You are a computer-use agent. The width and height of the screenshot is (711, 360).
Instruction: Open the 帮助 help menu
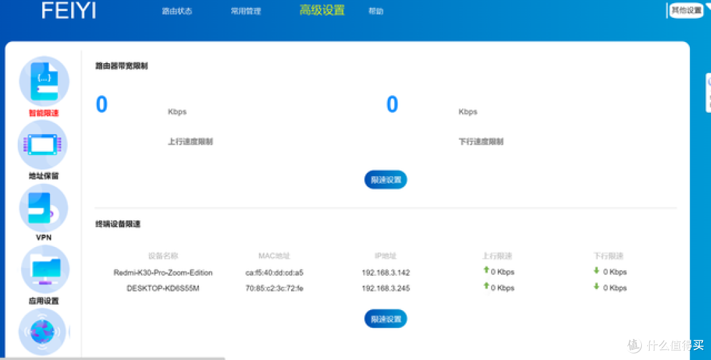click(x=376, y=11)
